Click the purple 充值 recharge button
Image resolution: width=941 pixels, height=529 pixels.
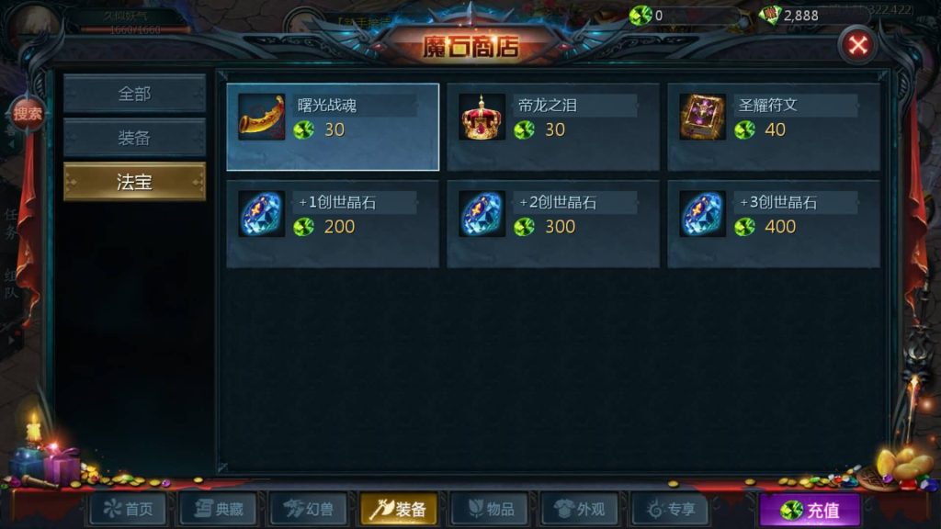pyautogui.click(x=810, y=510)
